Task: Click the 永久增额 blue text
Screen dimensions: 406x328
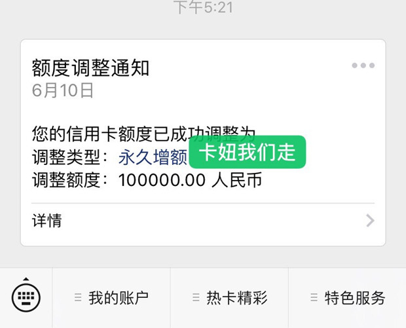Action: coord(153,157)
